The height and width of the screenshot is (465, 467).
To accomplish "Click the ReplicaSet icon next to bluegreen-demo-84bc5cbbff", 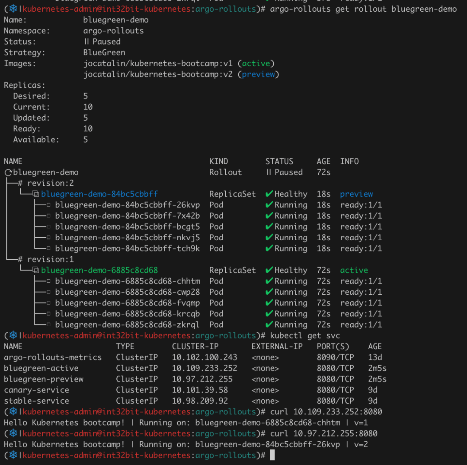I will [x=35, y=194].
